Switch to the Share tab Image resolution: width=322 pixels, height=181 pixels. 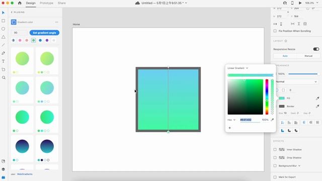click(x=61, y=3)
